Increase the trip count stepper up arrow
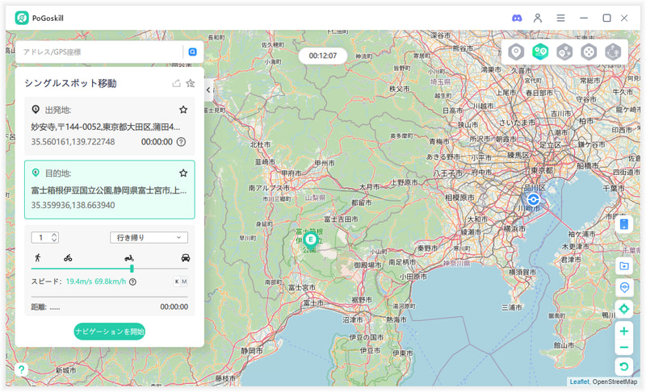Image resolution: width=646 pixels, height=392 pixels. pyautogui.click(x=54, y=235)
